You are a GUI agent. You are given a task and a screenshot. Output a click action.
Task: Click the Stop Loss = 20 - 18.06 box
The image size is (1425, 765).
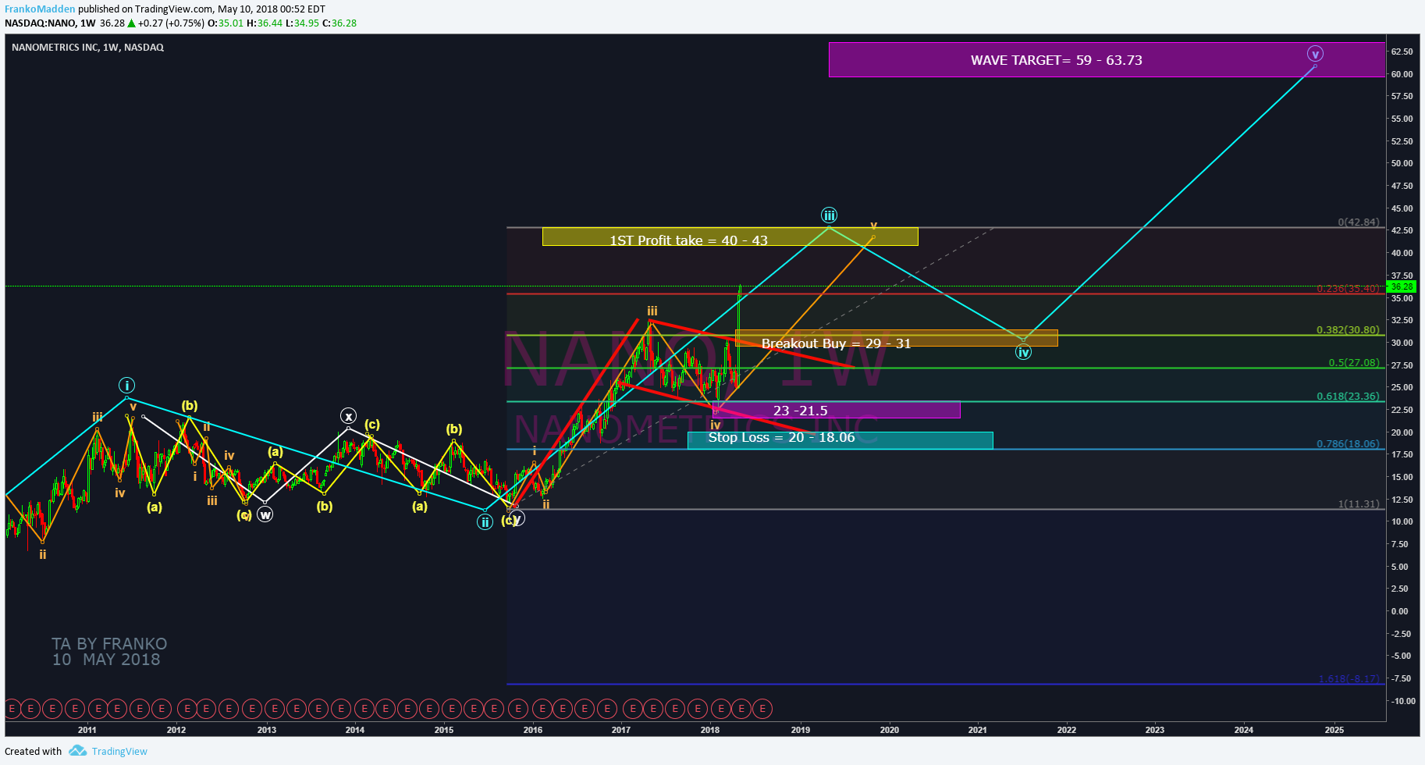click(x=840, y=440)
